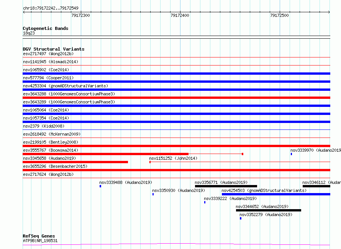Select the blue nsv4254503 gnomAD variant bar
Screen dimensions: 341x249
[x=275, y=194]
